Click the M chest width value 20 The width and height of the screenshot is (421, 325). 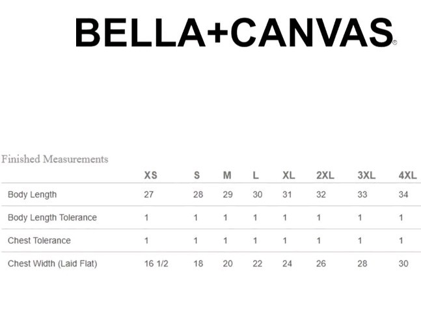click(228, 264)
